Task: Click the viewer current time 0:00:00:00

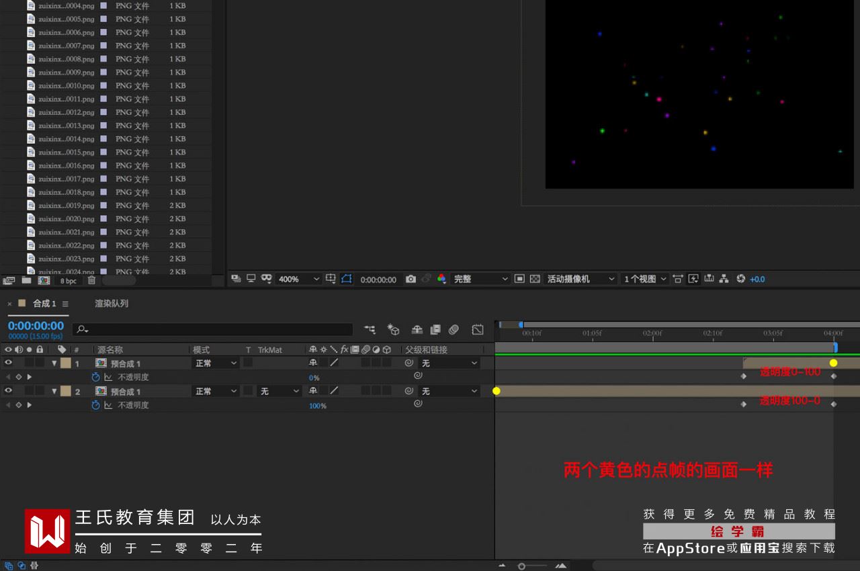Action: (378, 279)
